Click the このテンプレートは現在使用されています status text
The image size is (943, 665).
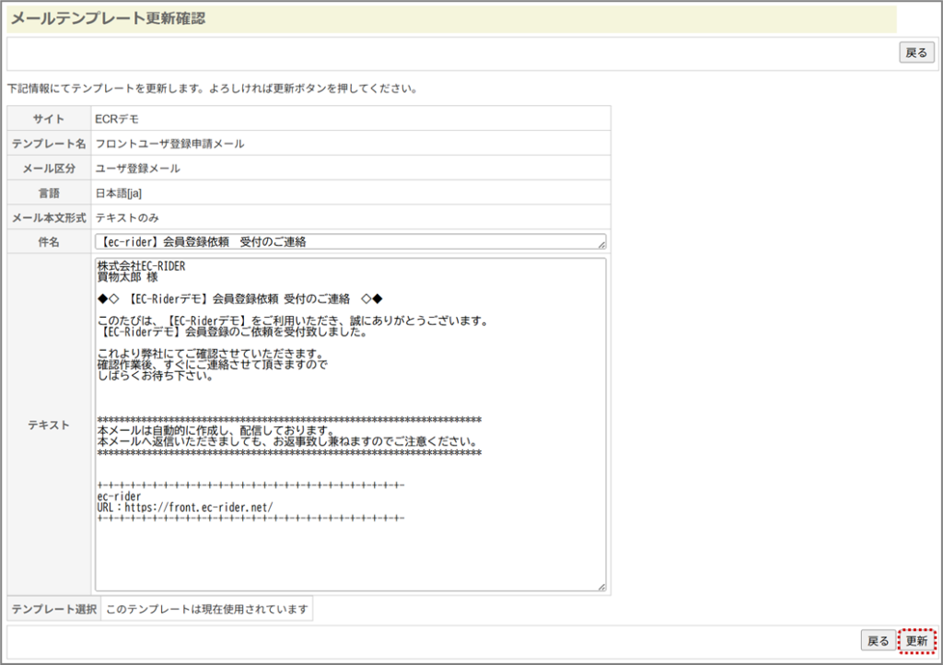(206, 609)
